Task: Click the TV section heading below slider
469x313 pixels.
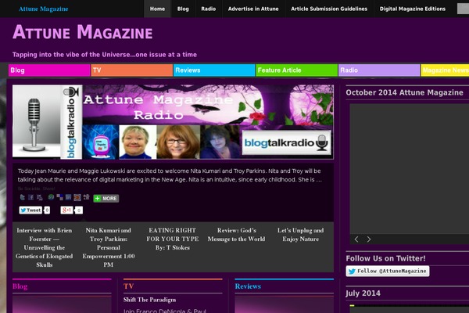Action: (129, 286)
